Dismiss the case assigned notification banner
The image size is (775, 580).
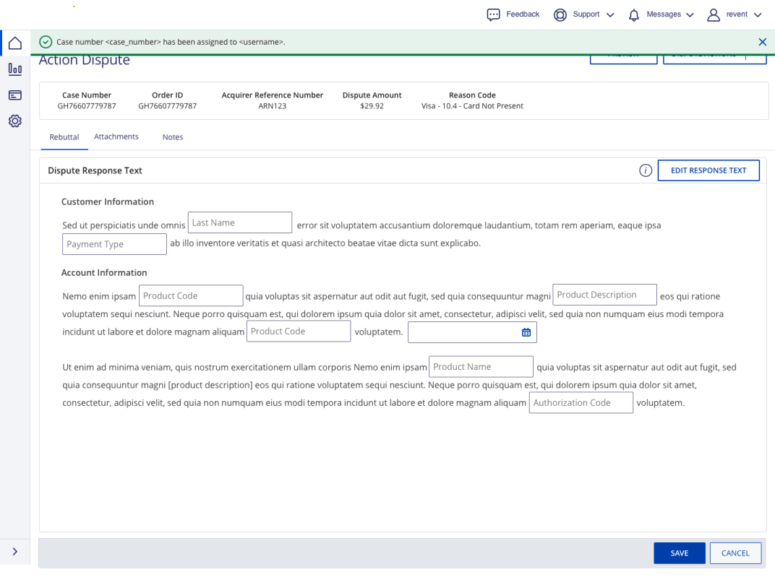[762, 42]
